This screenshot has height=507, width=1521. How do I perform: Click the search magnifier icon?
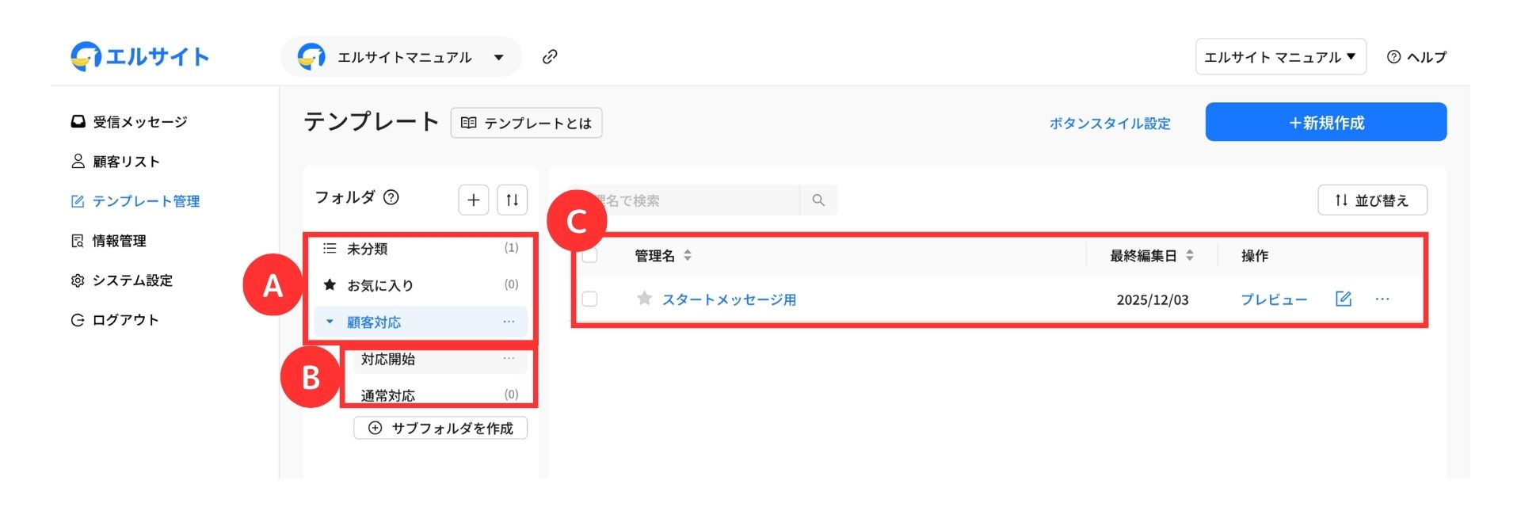[818, 200]
